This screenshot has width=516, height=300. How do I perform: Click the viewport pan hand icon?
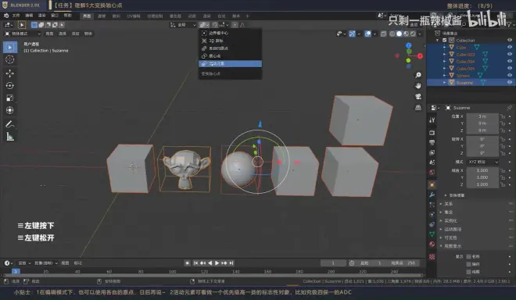tap(418, 86)
